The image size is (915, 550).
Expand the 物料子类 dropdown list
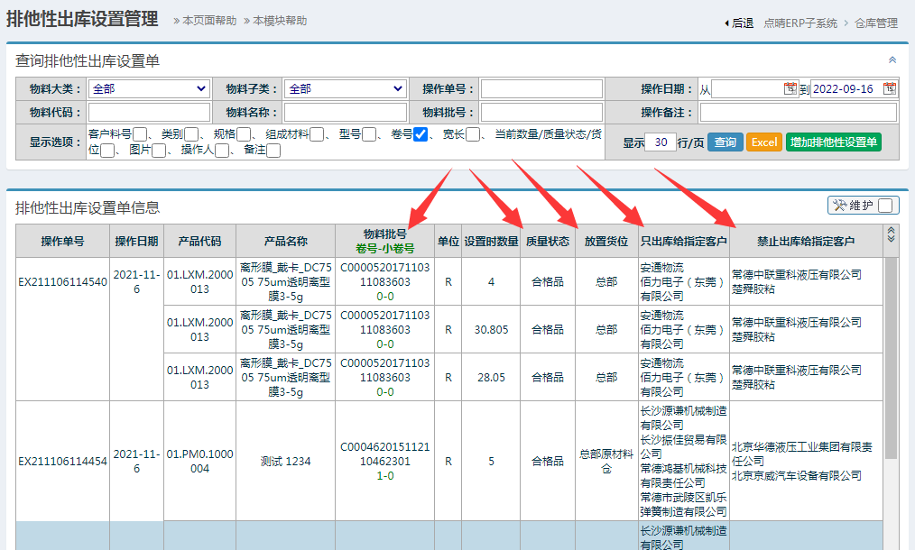click(347, 88)
